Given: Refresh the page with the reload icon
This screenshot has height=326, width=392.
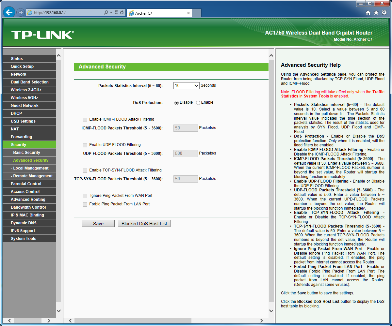Looking at the screenshot, I should tap(122, 13).
